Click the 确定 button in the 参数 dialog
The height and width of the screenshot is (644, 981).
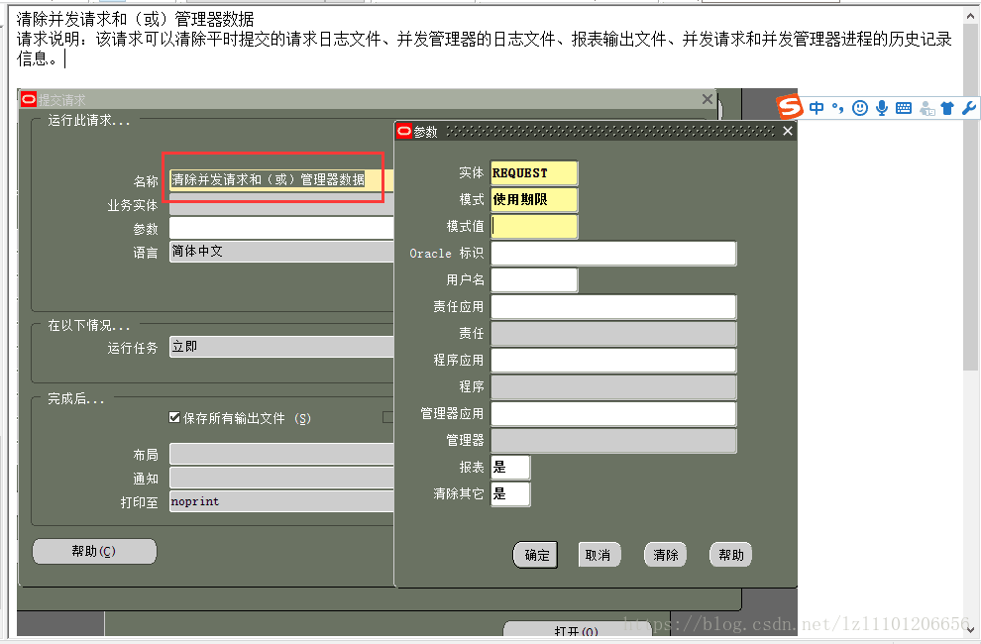tap(535, 555)
